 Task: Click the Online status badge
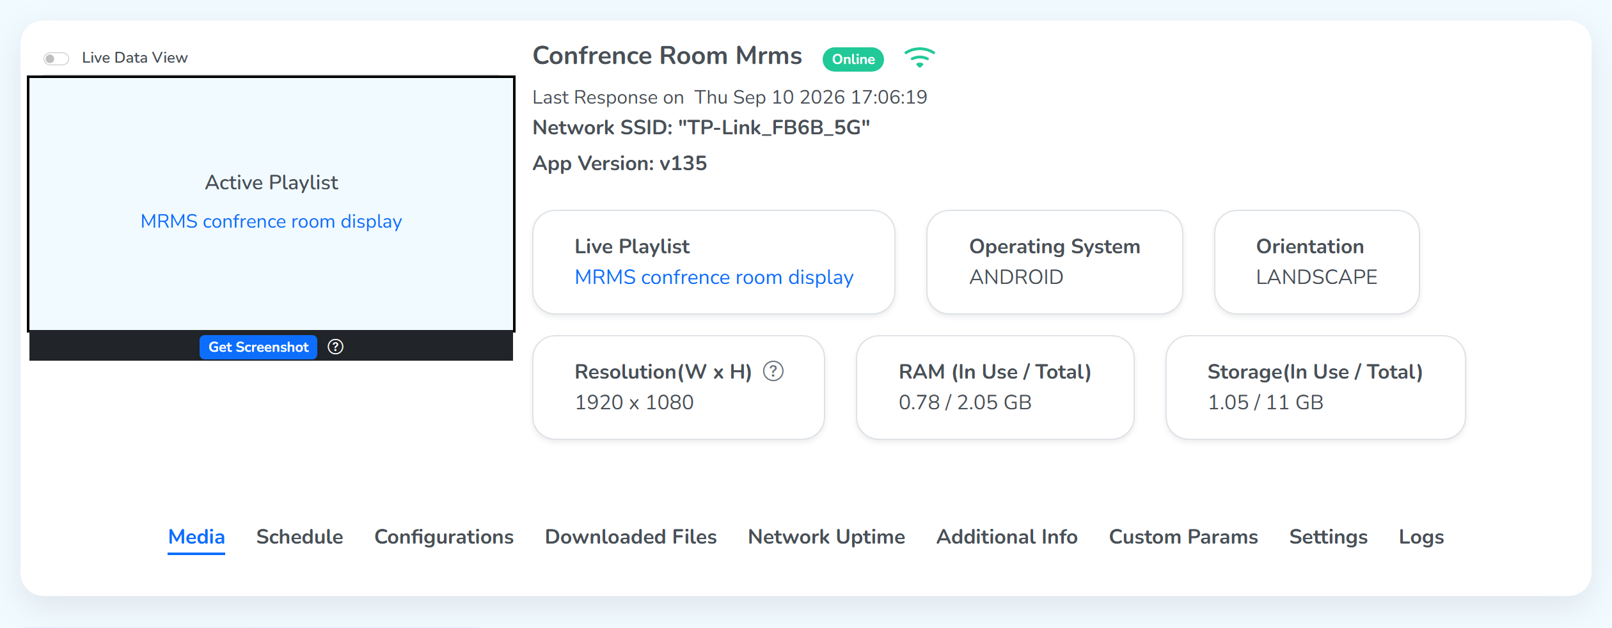[853, 59]
